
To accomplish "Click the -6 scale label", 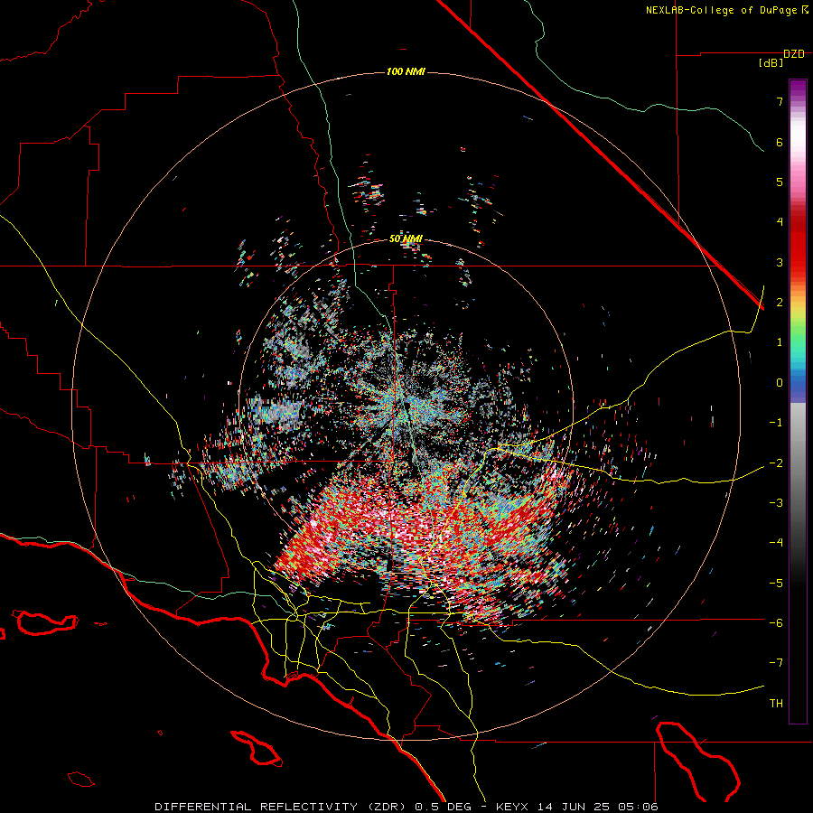I will pos(776,623).
